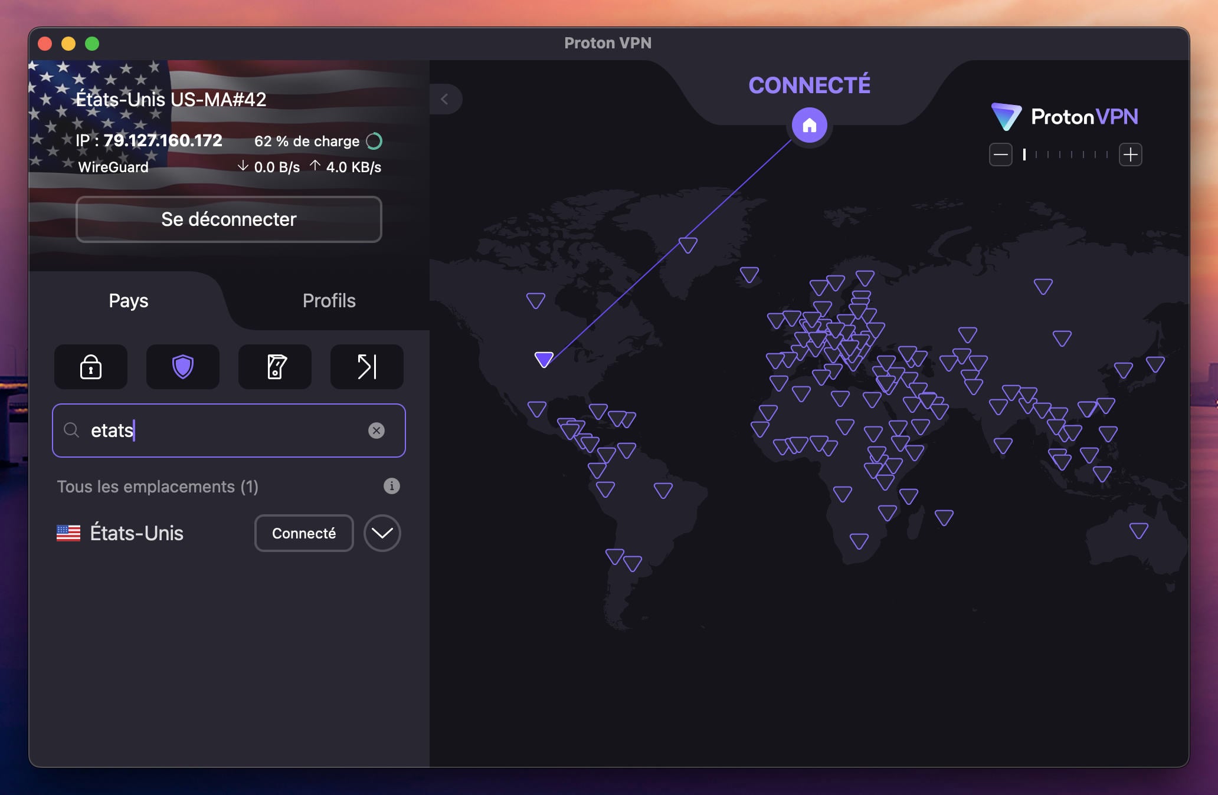Image resolution: width=1218 pixels, height=795 pixels.
Task: Open the Profils tab
Action: 329,300
